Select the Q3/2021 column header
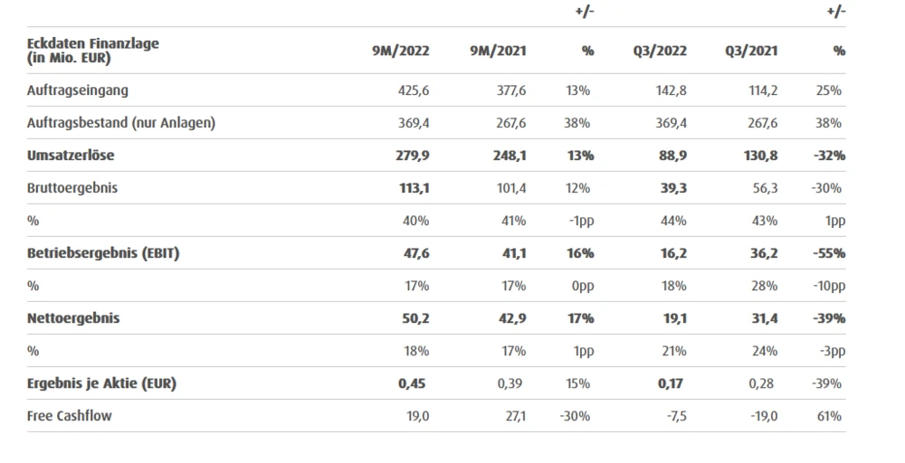905x463 pixels. [x=753, y=52]
